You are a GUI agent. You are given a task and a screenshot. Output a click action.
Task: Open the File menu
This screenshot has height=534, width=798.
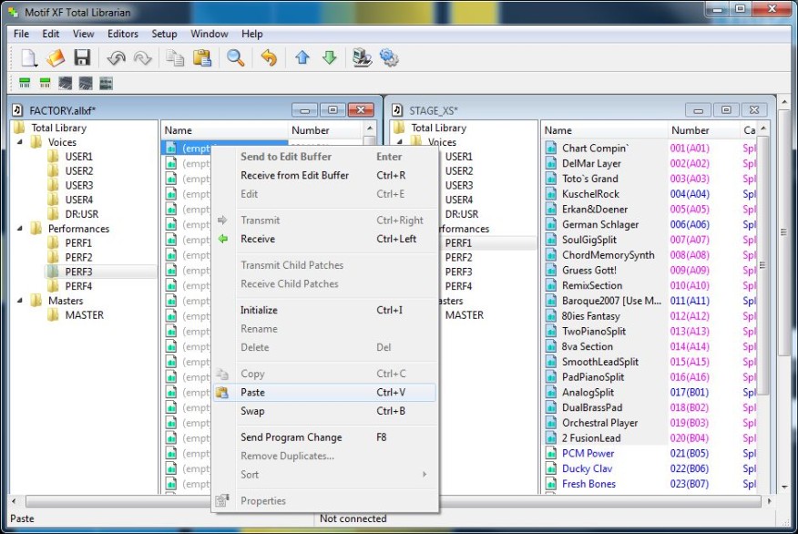click(21, 34)
